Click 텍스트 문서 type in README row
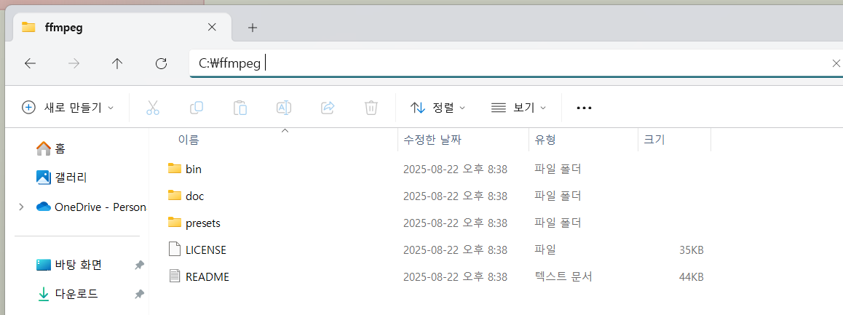Viewport: 843px width, 315px height. click(x=563, y=277)
